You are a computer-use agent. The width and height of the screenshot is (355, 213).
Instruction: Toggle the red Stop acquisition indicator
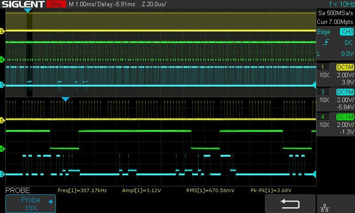(55, 4)
